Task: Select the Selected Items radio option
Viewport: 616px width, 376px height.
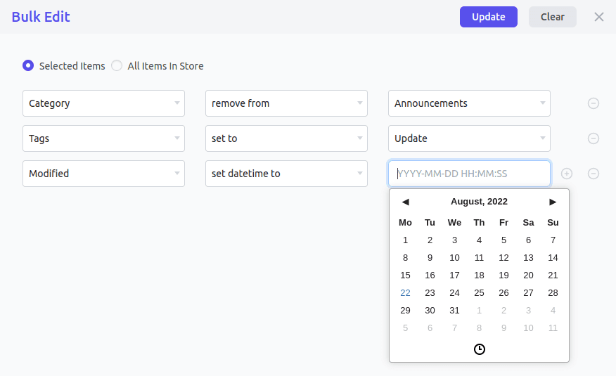Action: pyautogui.click(x=28, y=65)
